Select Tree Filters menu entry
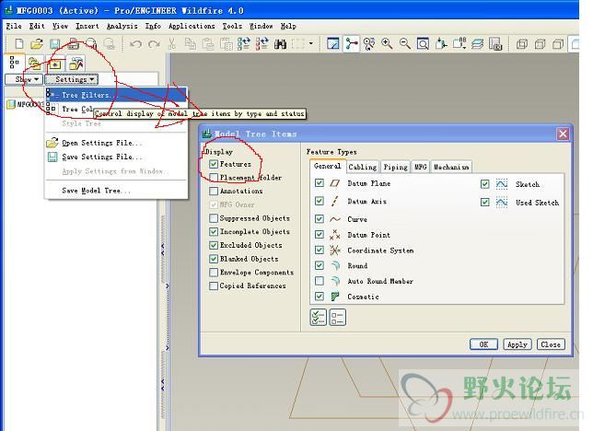 (116, 95)
